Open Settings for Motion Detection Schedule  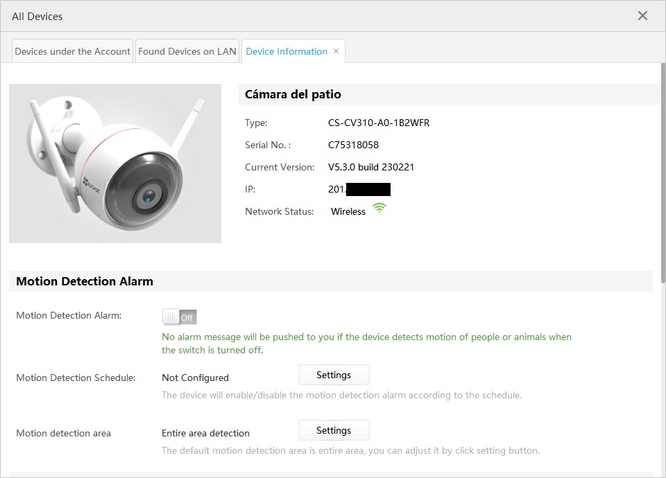[x=334, y=375]
